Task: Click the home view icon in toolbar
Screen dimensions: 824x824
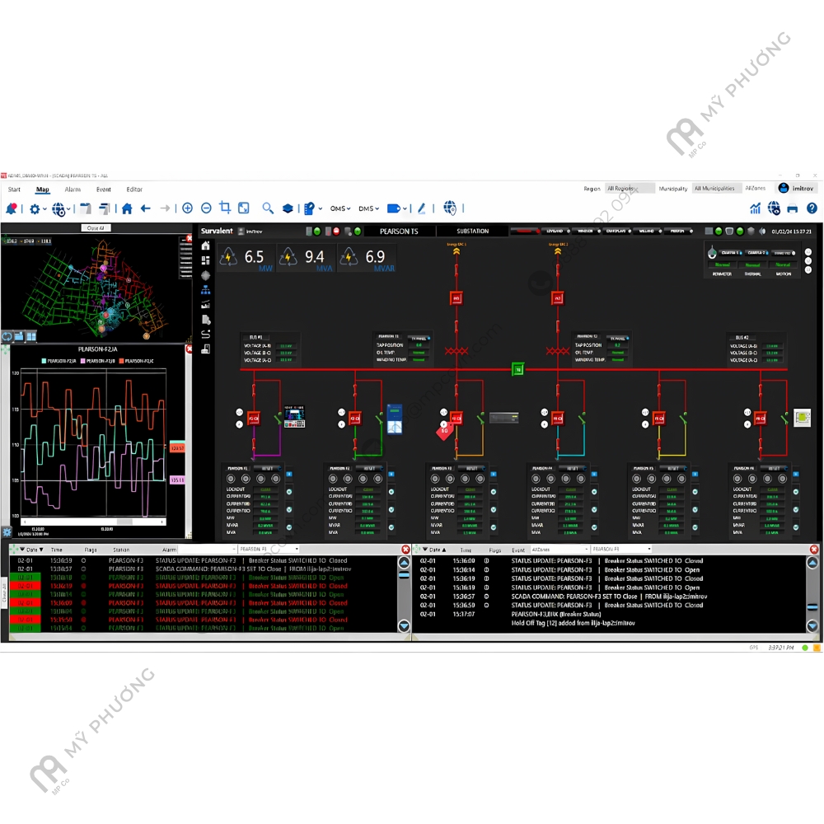Action: coord(127,209)
